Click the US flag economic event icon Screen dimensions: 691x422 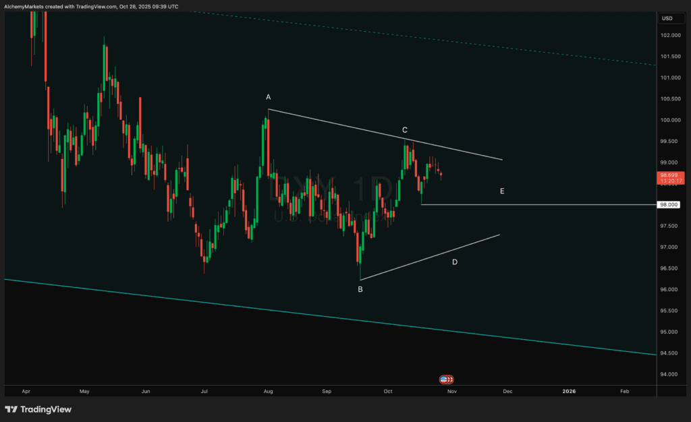tap(443, 380)
